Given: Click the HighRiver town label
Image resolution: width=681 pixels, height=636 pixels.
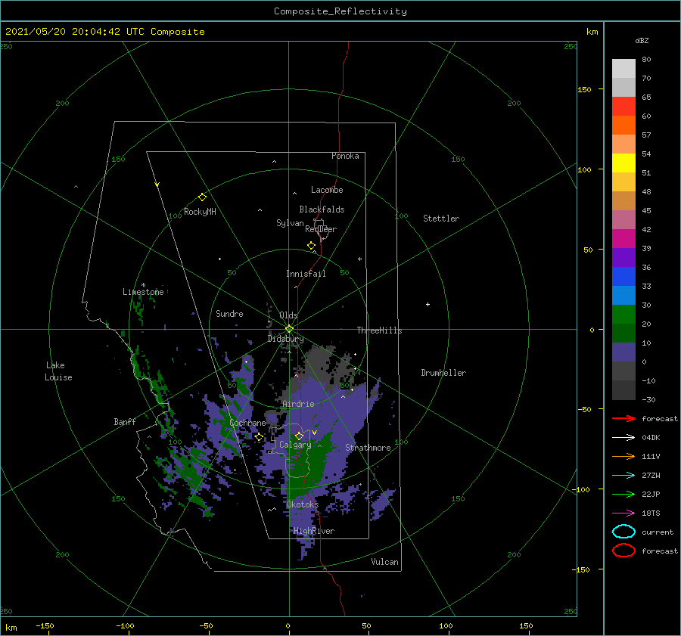Looking at the screenshot, I should [x=314, y=531].
